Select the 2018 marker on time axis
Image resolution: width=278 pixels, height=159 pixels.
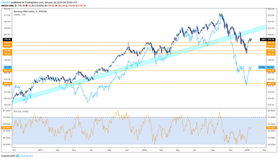144,150
